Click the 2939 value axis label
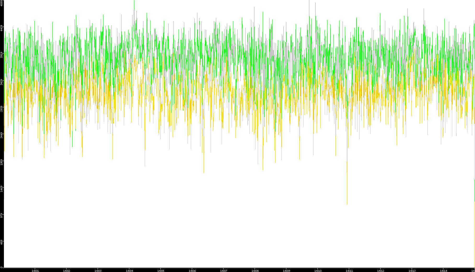This screenshot has width=475, height=272. coord(2,109)
